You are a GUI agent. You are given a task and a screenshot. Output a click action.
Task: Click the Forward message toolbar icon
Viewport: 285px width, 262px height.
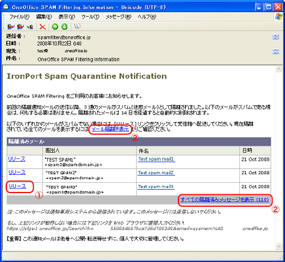click(x=30, y=27)
